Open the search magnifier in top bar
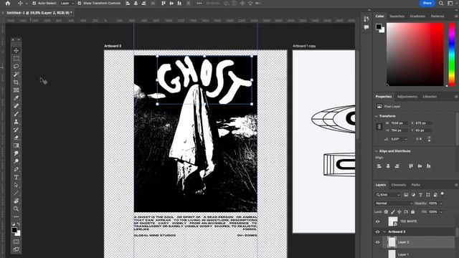 (x=441, y=3)
